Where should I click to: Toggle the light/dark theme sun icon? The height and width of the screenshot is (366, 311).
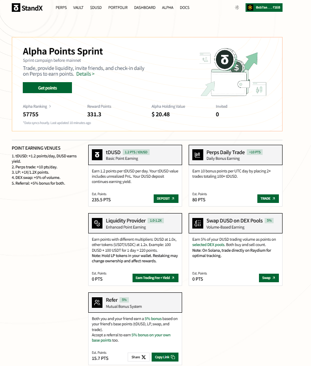click(237, 7)
